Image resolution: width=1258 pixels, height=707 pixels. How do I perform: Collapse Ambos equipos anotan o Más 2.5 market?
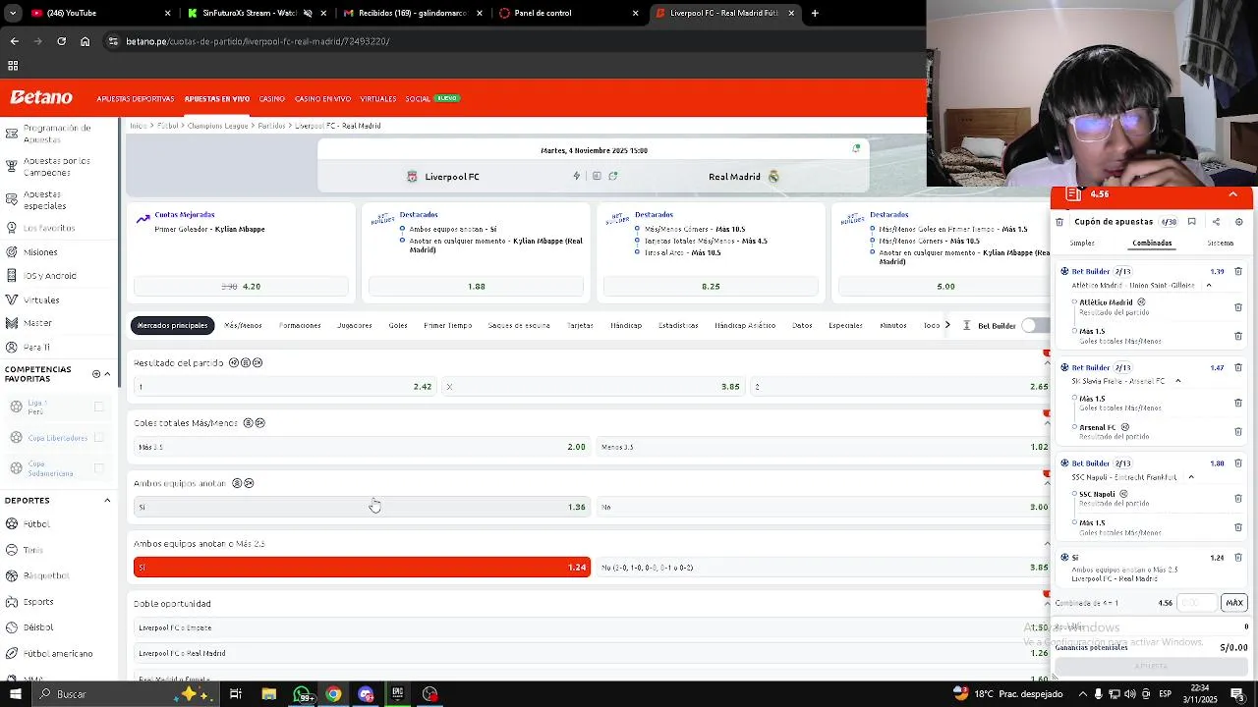1047,544
